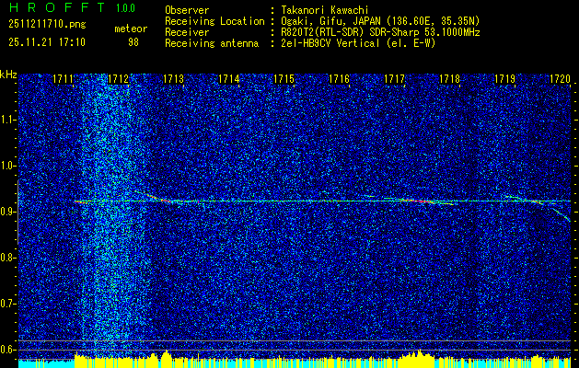The height and width of the screenshot is (368, 579).
Task: Click the 1718 time marker
Action: 449,79
